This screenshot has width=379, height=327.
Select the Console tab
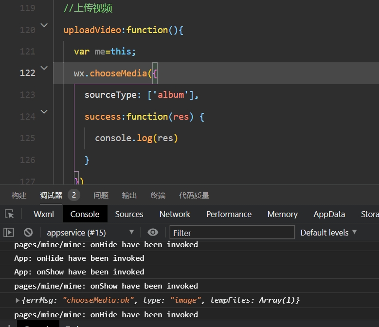coord(85,214)
